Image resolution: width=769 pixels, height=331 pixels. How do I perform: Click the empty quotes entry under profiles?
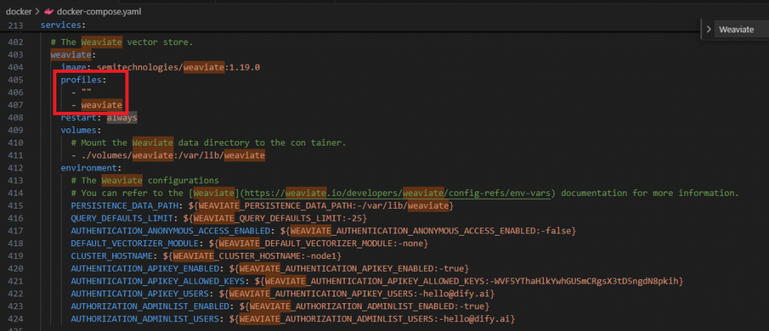(86, 92)
